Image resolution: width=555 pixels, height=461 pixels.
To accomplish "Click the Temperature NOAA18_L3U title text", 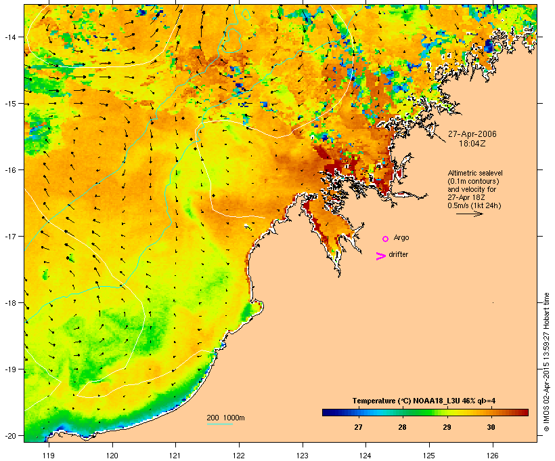I will pyautogui.click(x=424, y=401).
